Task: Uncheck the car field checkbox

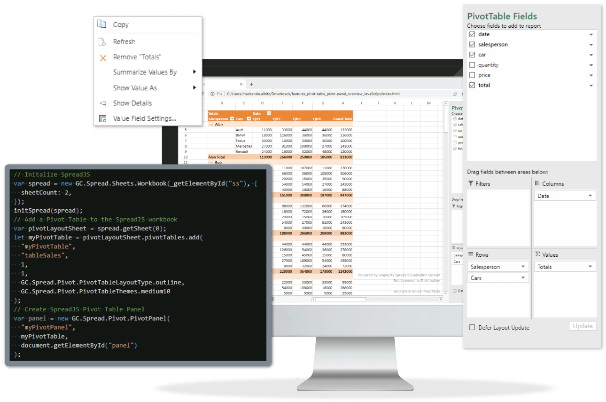Action: click(x=472, y=55)
